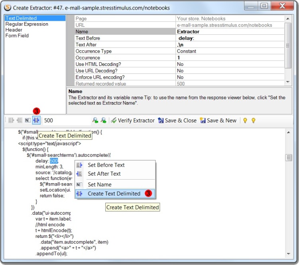Click Save & Close button
The image size is (299, 265).
tap(177, 121)
